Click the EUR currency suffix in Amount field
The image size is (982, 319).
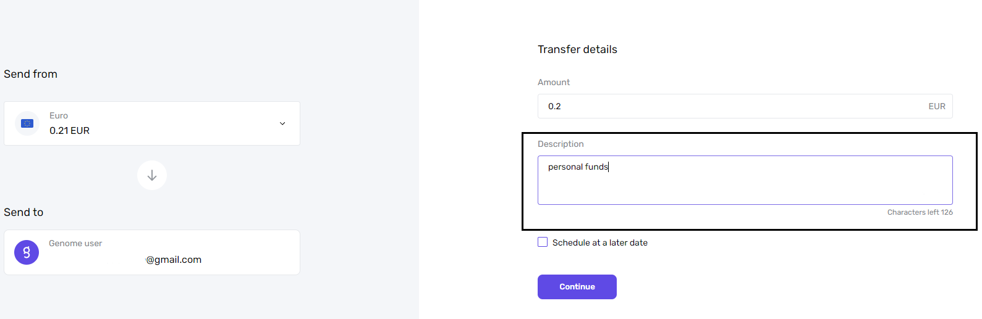[937, 106]
